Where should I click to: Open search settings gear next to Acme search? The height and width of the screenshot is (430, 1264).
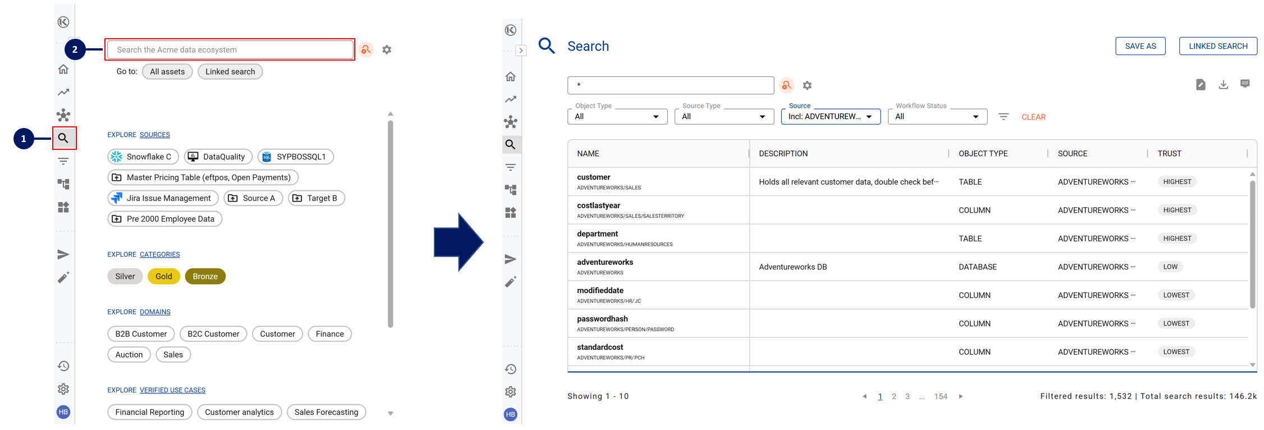point(387,50)
